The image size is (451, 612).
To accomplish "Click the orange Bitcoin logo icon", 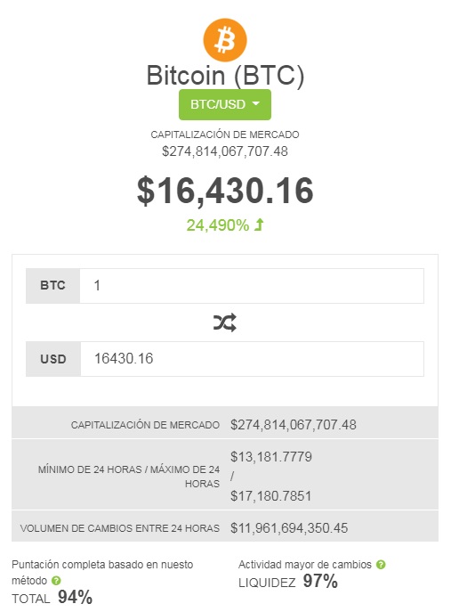I will point(225,40).
